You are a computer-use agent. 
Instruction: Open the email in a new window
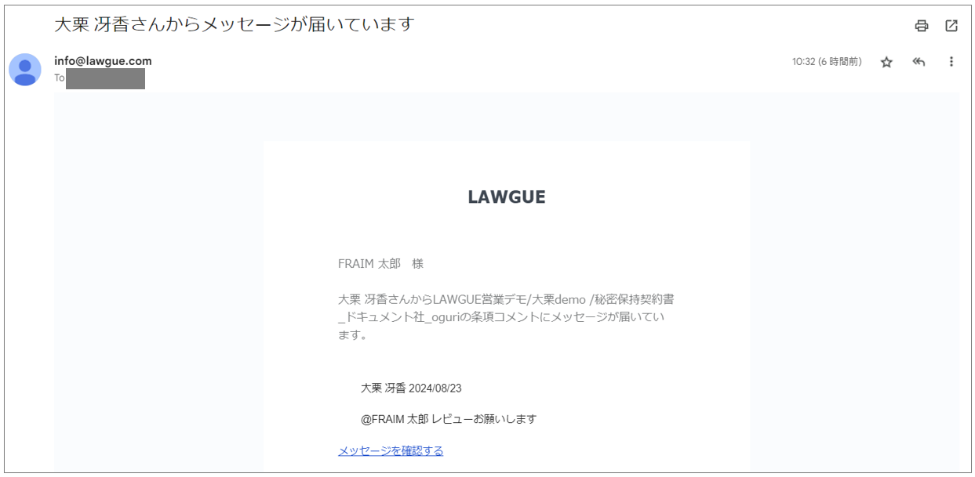click(x=951, y=26)
